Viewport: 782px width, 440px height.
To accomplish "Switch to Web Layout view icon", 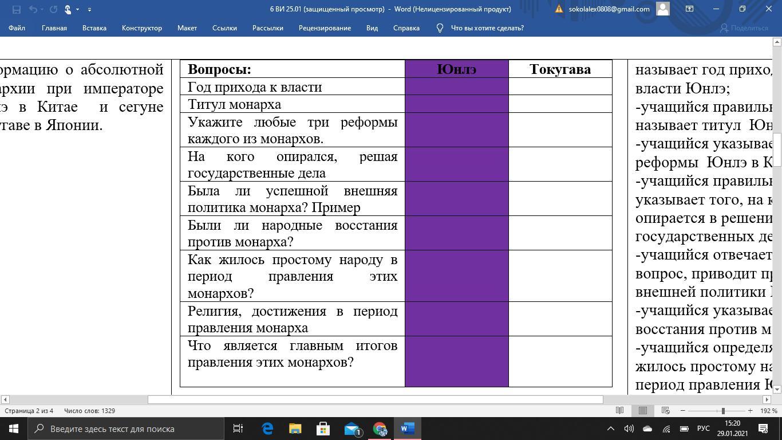I will coord(665,411).
